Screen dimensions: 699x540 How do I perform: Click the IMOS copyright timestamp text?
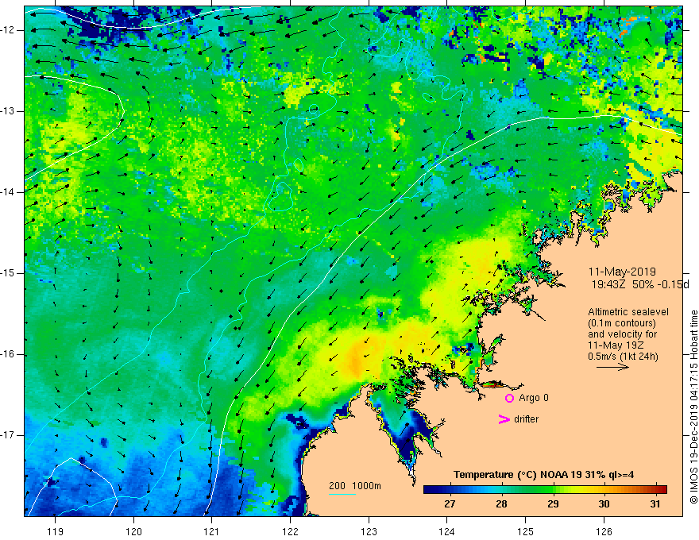pyautogui.click(x=693, y=407)
